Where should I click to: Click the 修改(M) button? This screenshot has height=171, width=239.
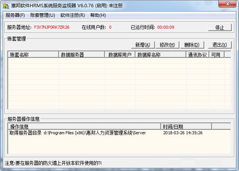coord(167,45)
